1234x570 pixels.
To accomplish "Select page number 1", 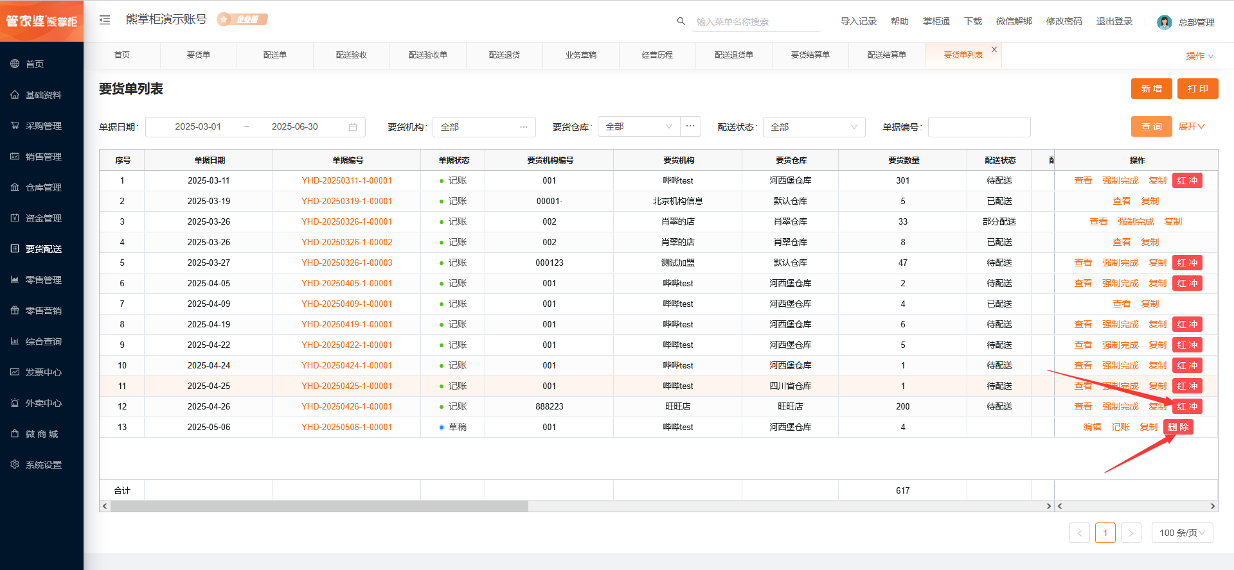I will [1105, 533].
